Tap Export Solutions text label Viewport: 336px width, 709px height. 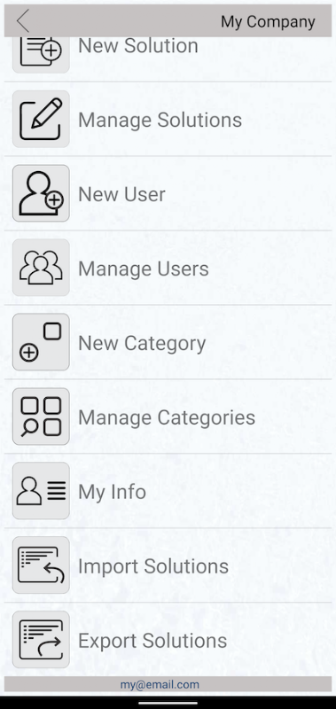(x=152, y=641)
